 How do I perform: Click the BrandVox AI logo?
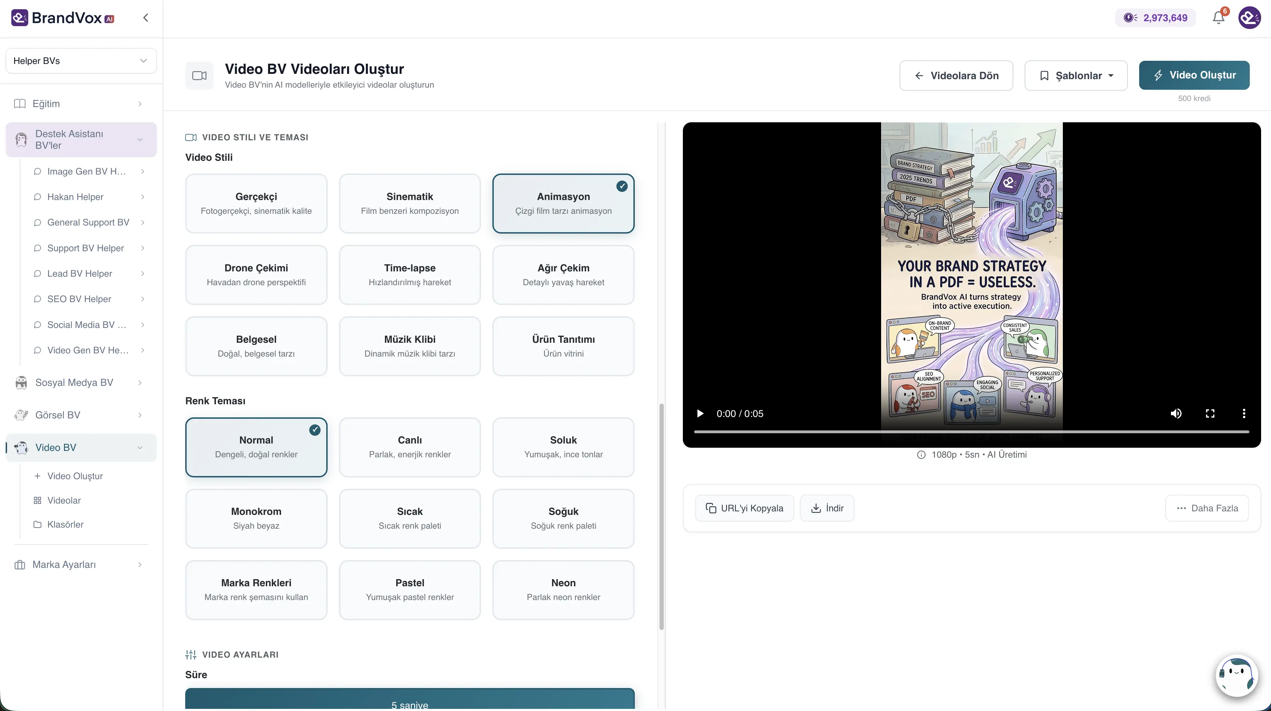63,18
